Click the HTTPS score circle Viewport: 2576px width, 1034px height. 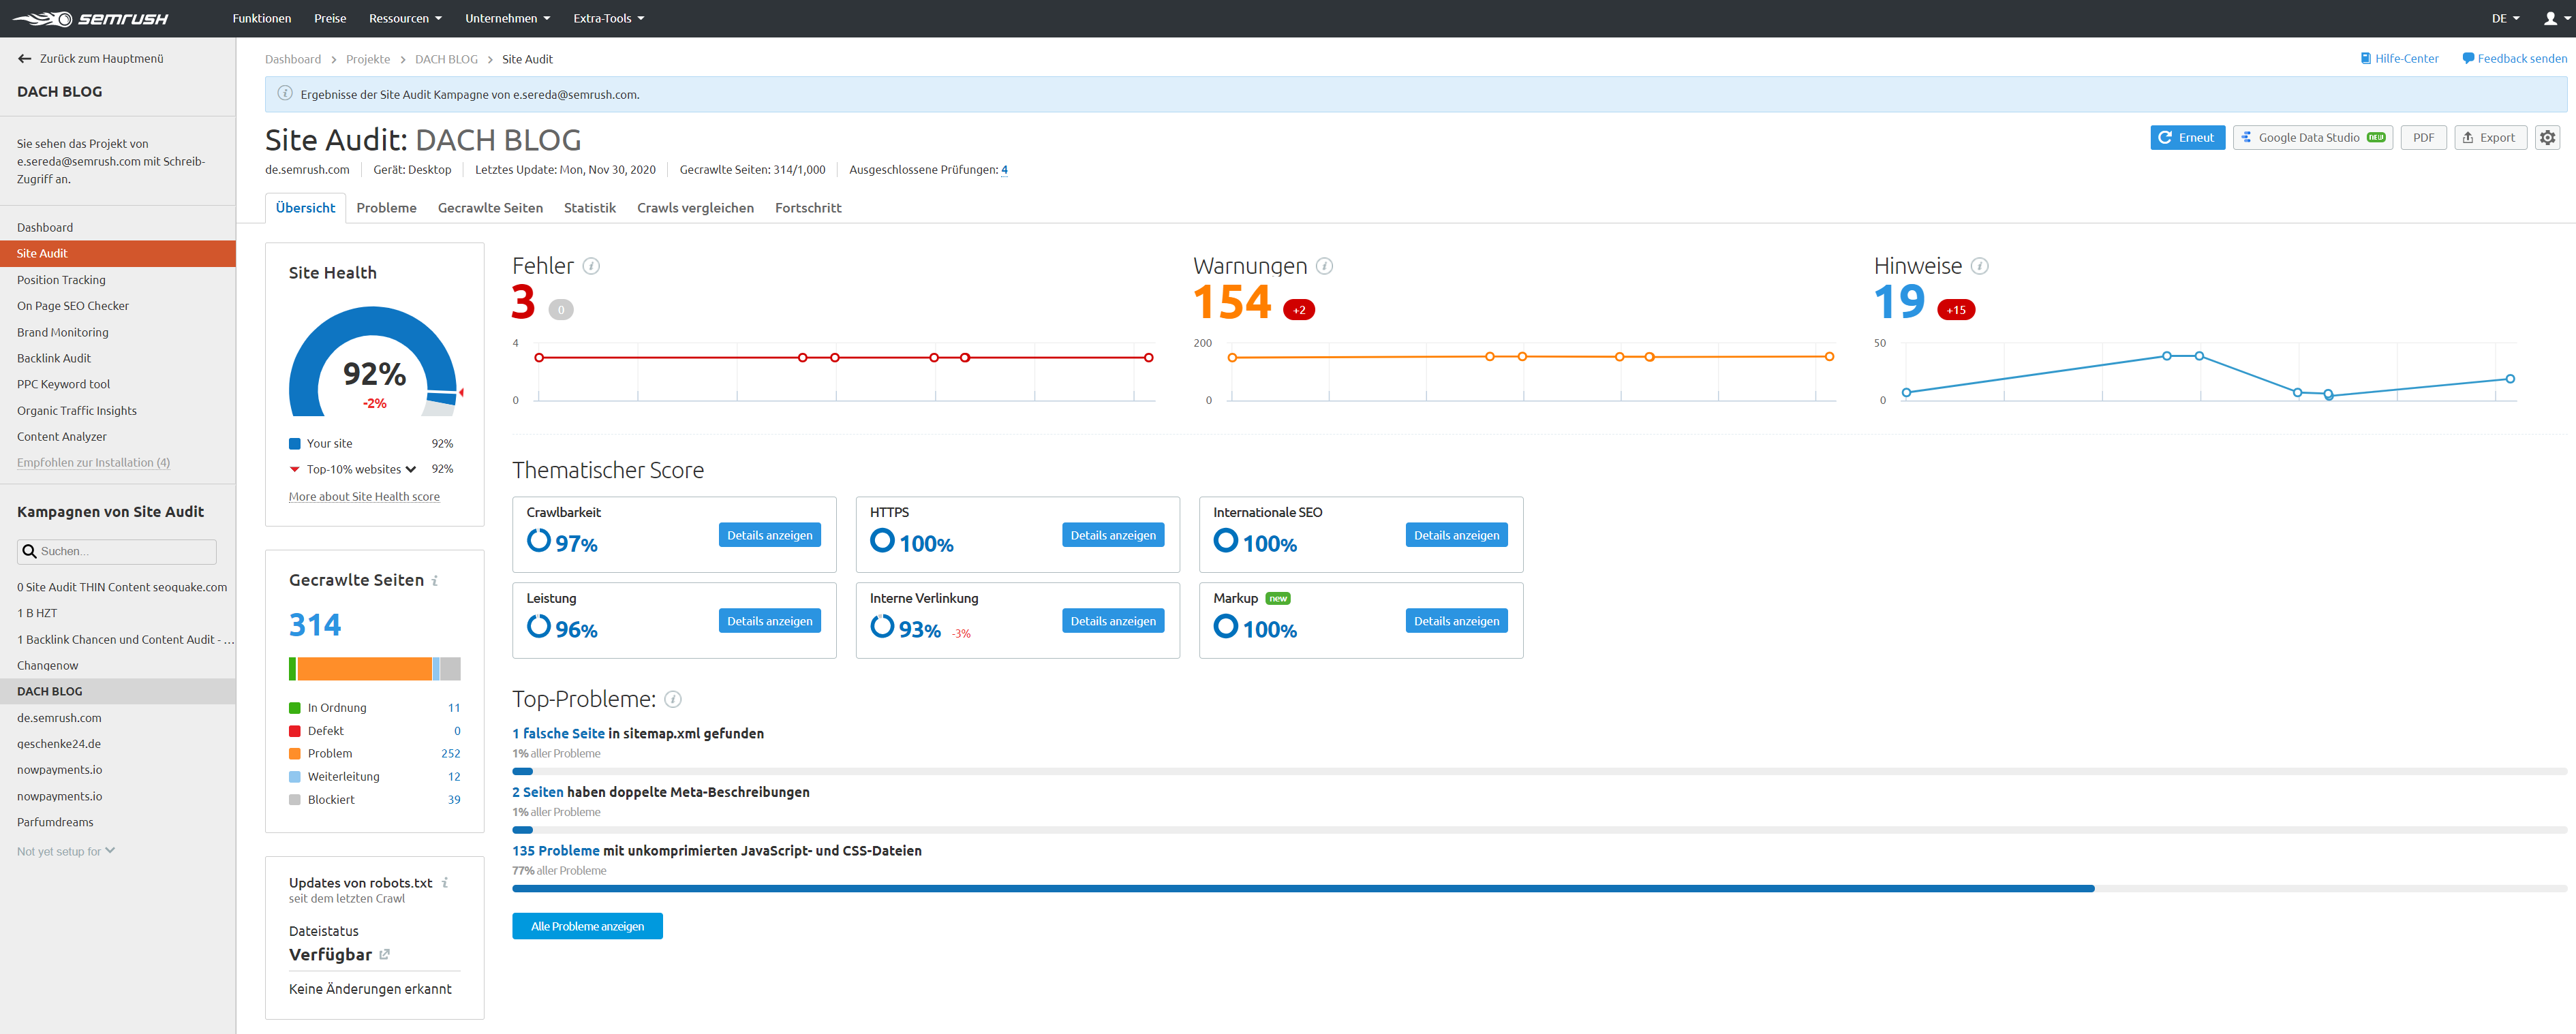[x=882, y=541]
